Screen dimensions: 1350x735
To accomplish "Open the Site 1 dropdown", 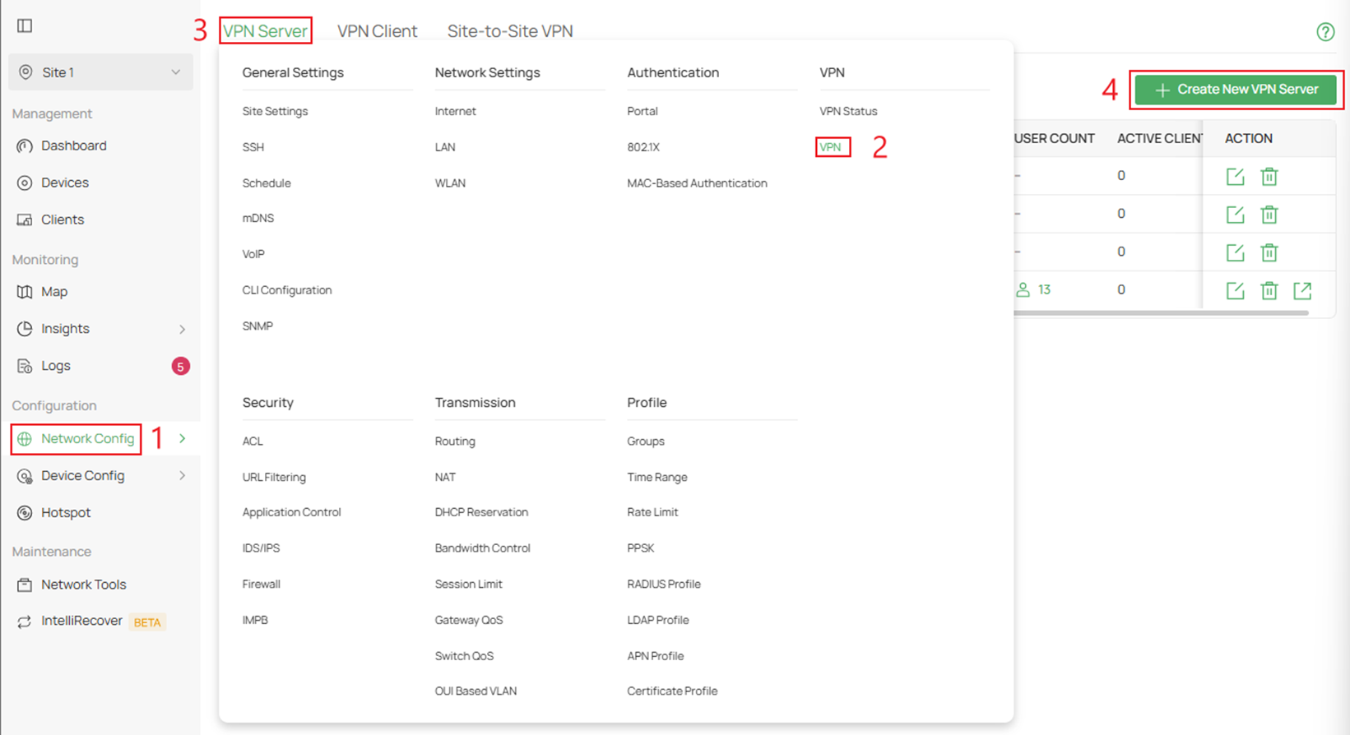I will 100,72.
